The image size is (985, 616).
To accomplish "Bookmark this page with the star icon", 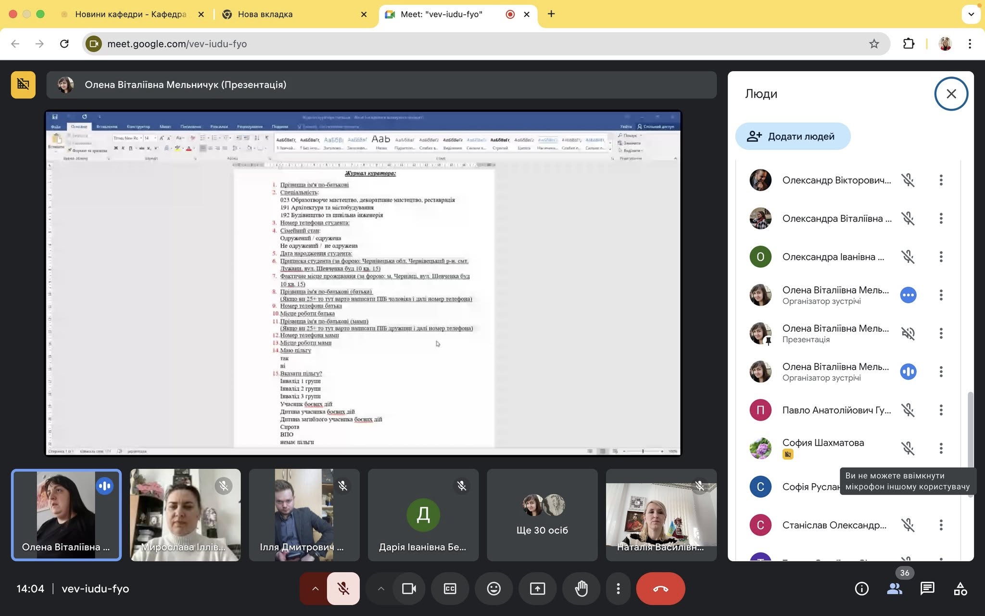I will coord(874,44).
